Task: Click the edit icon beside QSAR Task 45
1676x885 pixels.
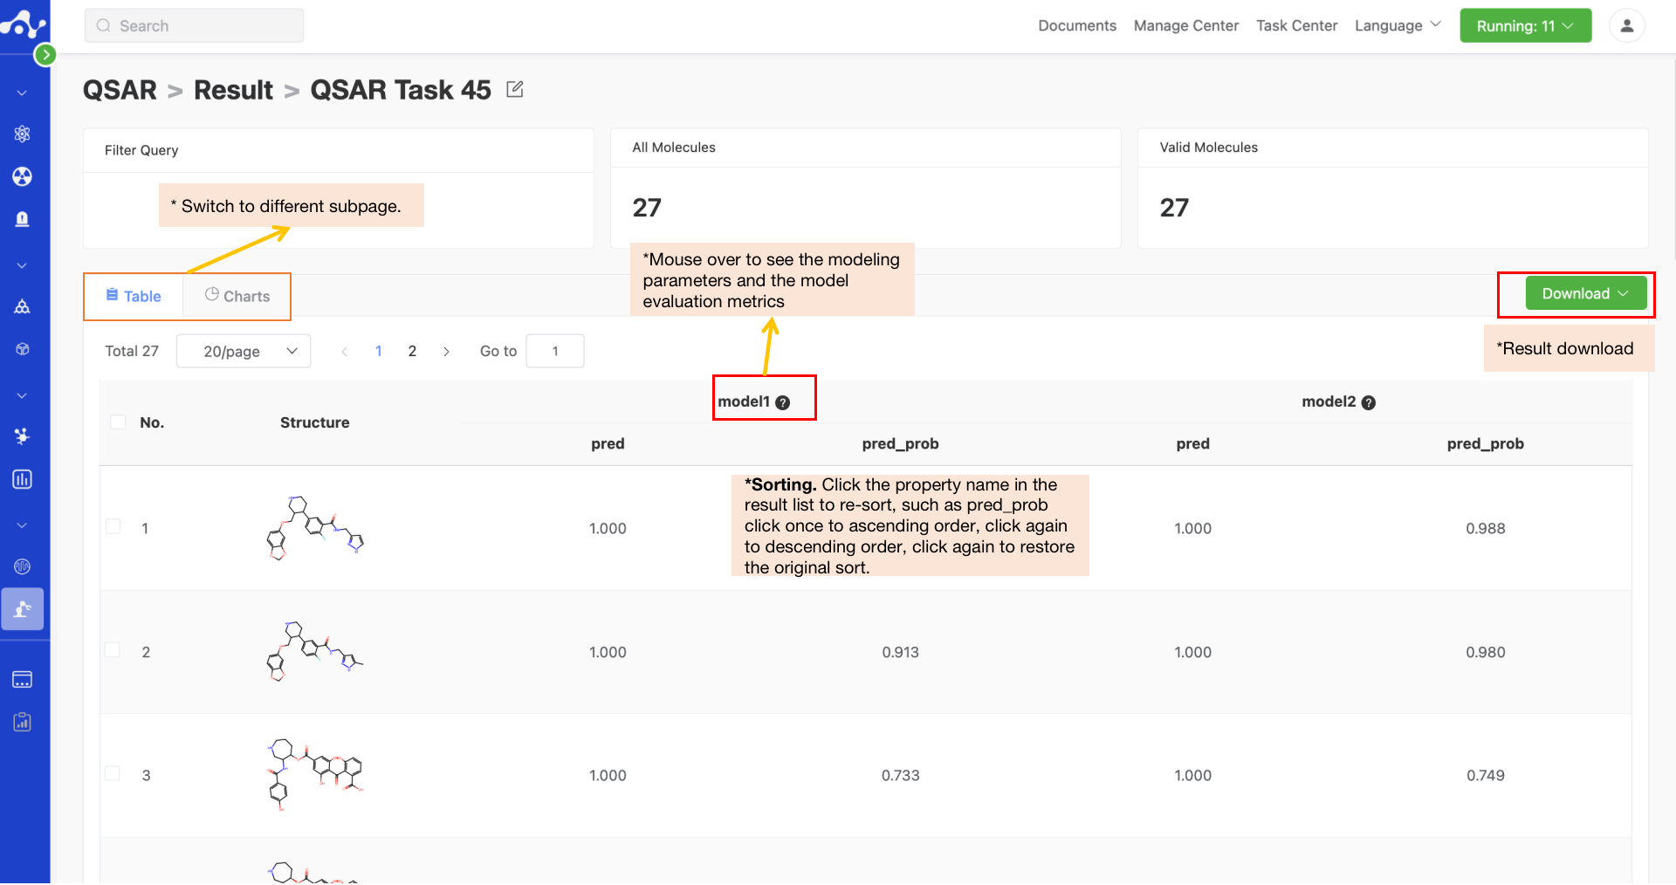Action: click(515, 89)
